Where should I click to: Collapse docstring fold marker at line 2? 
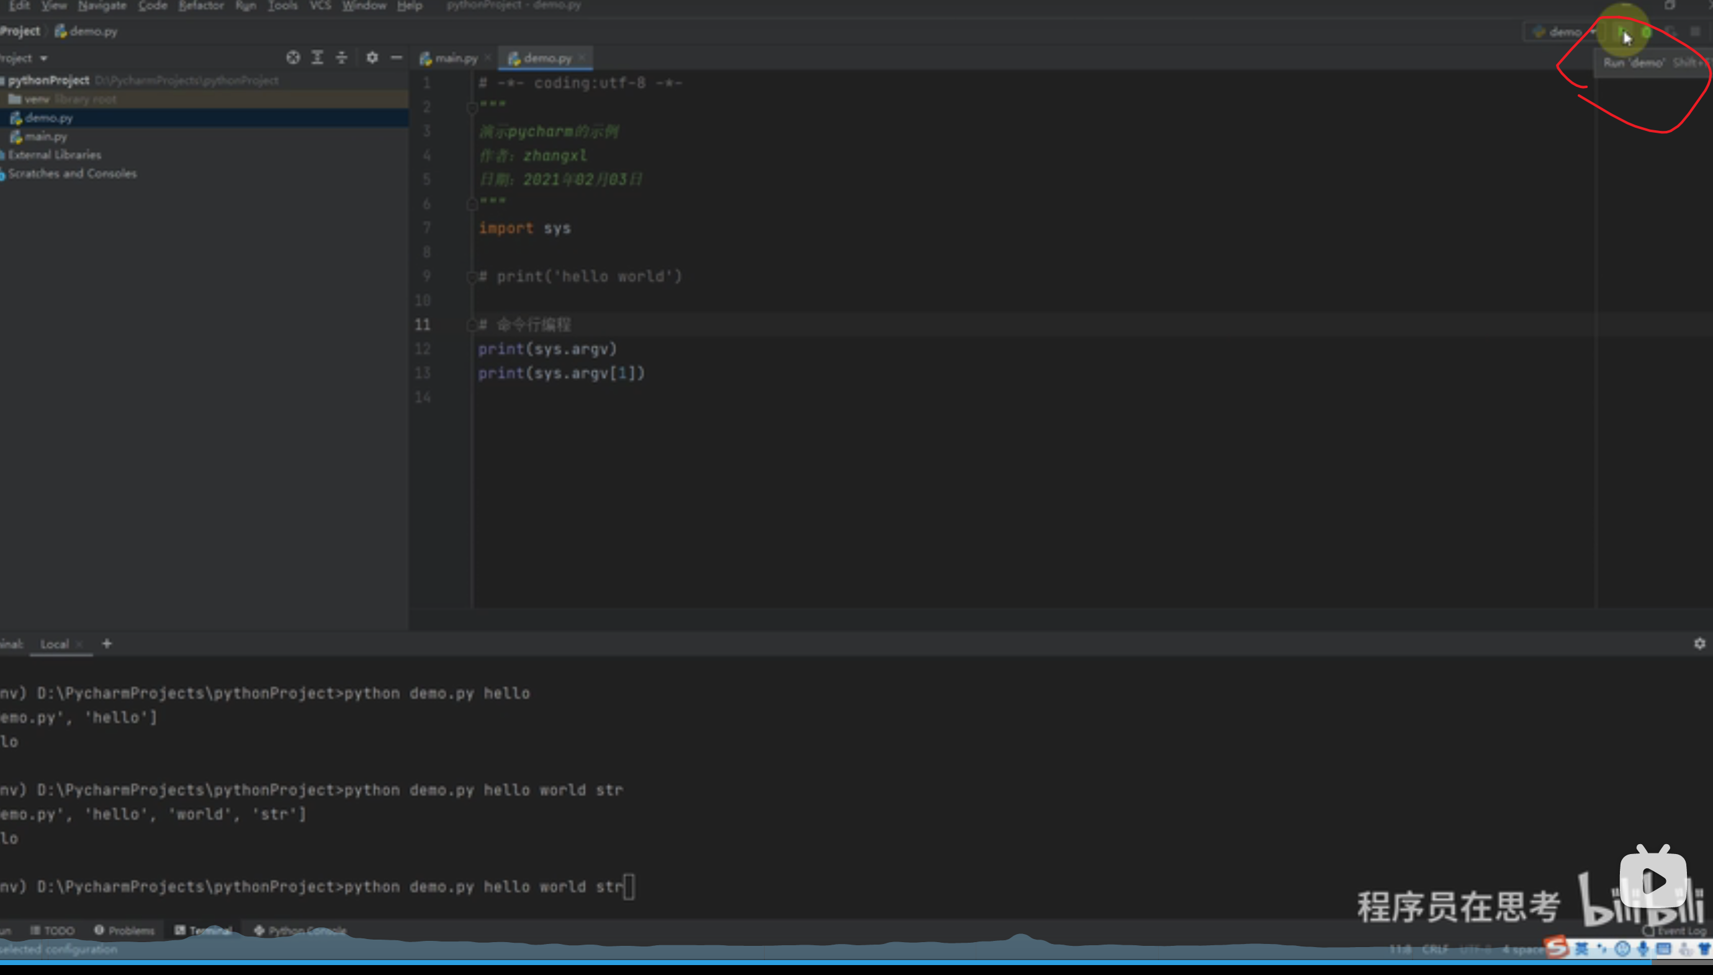[x=472, y=107]
